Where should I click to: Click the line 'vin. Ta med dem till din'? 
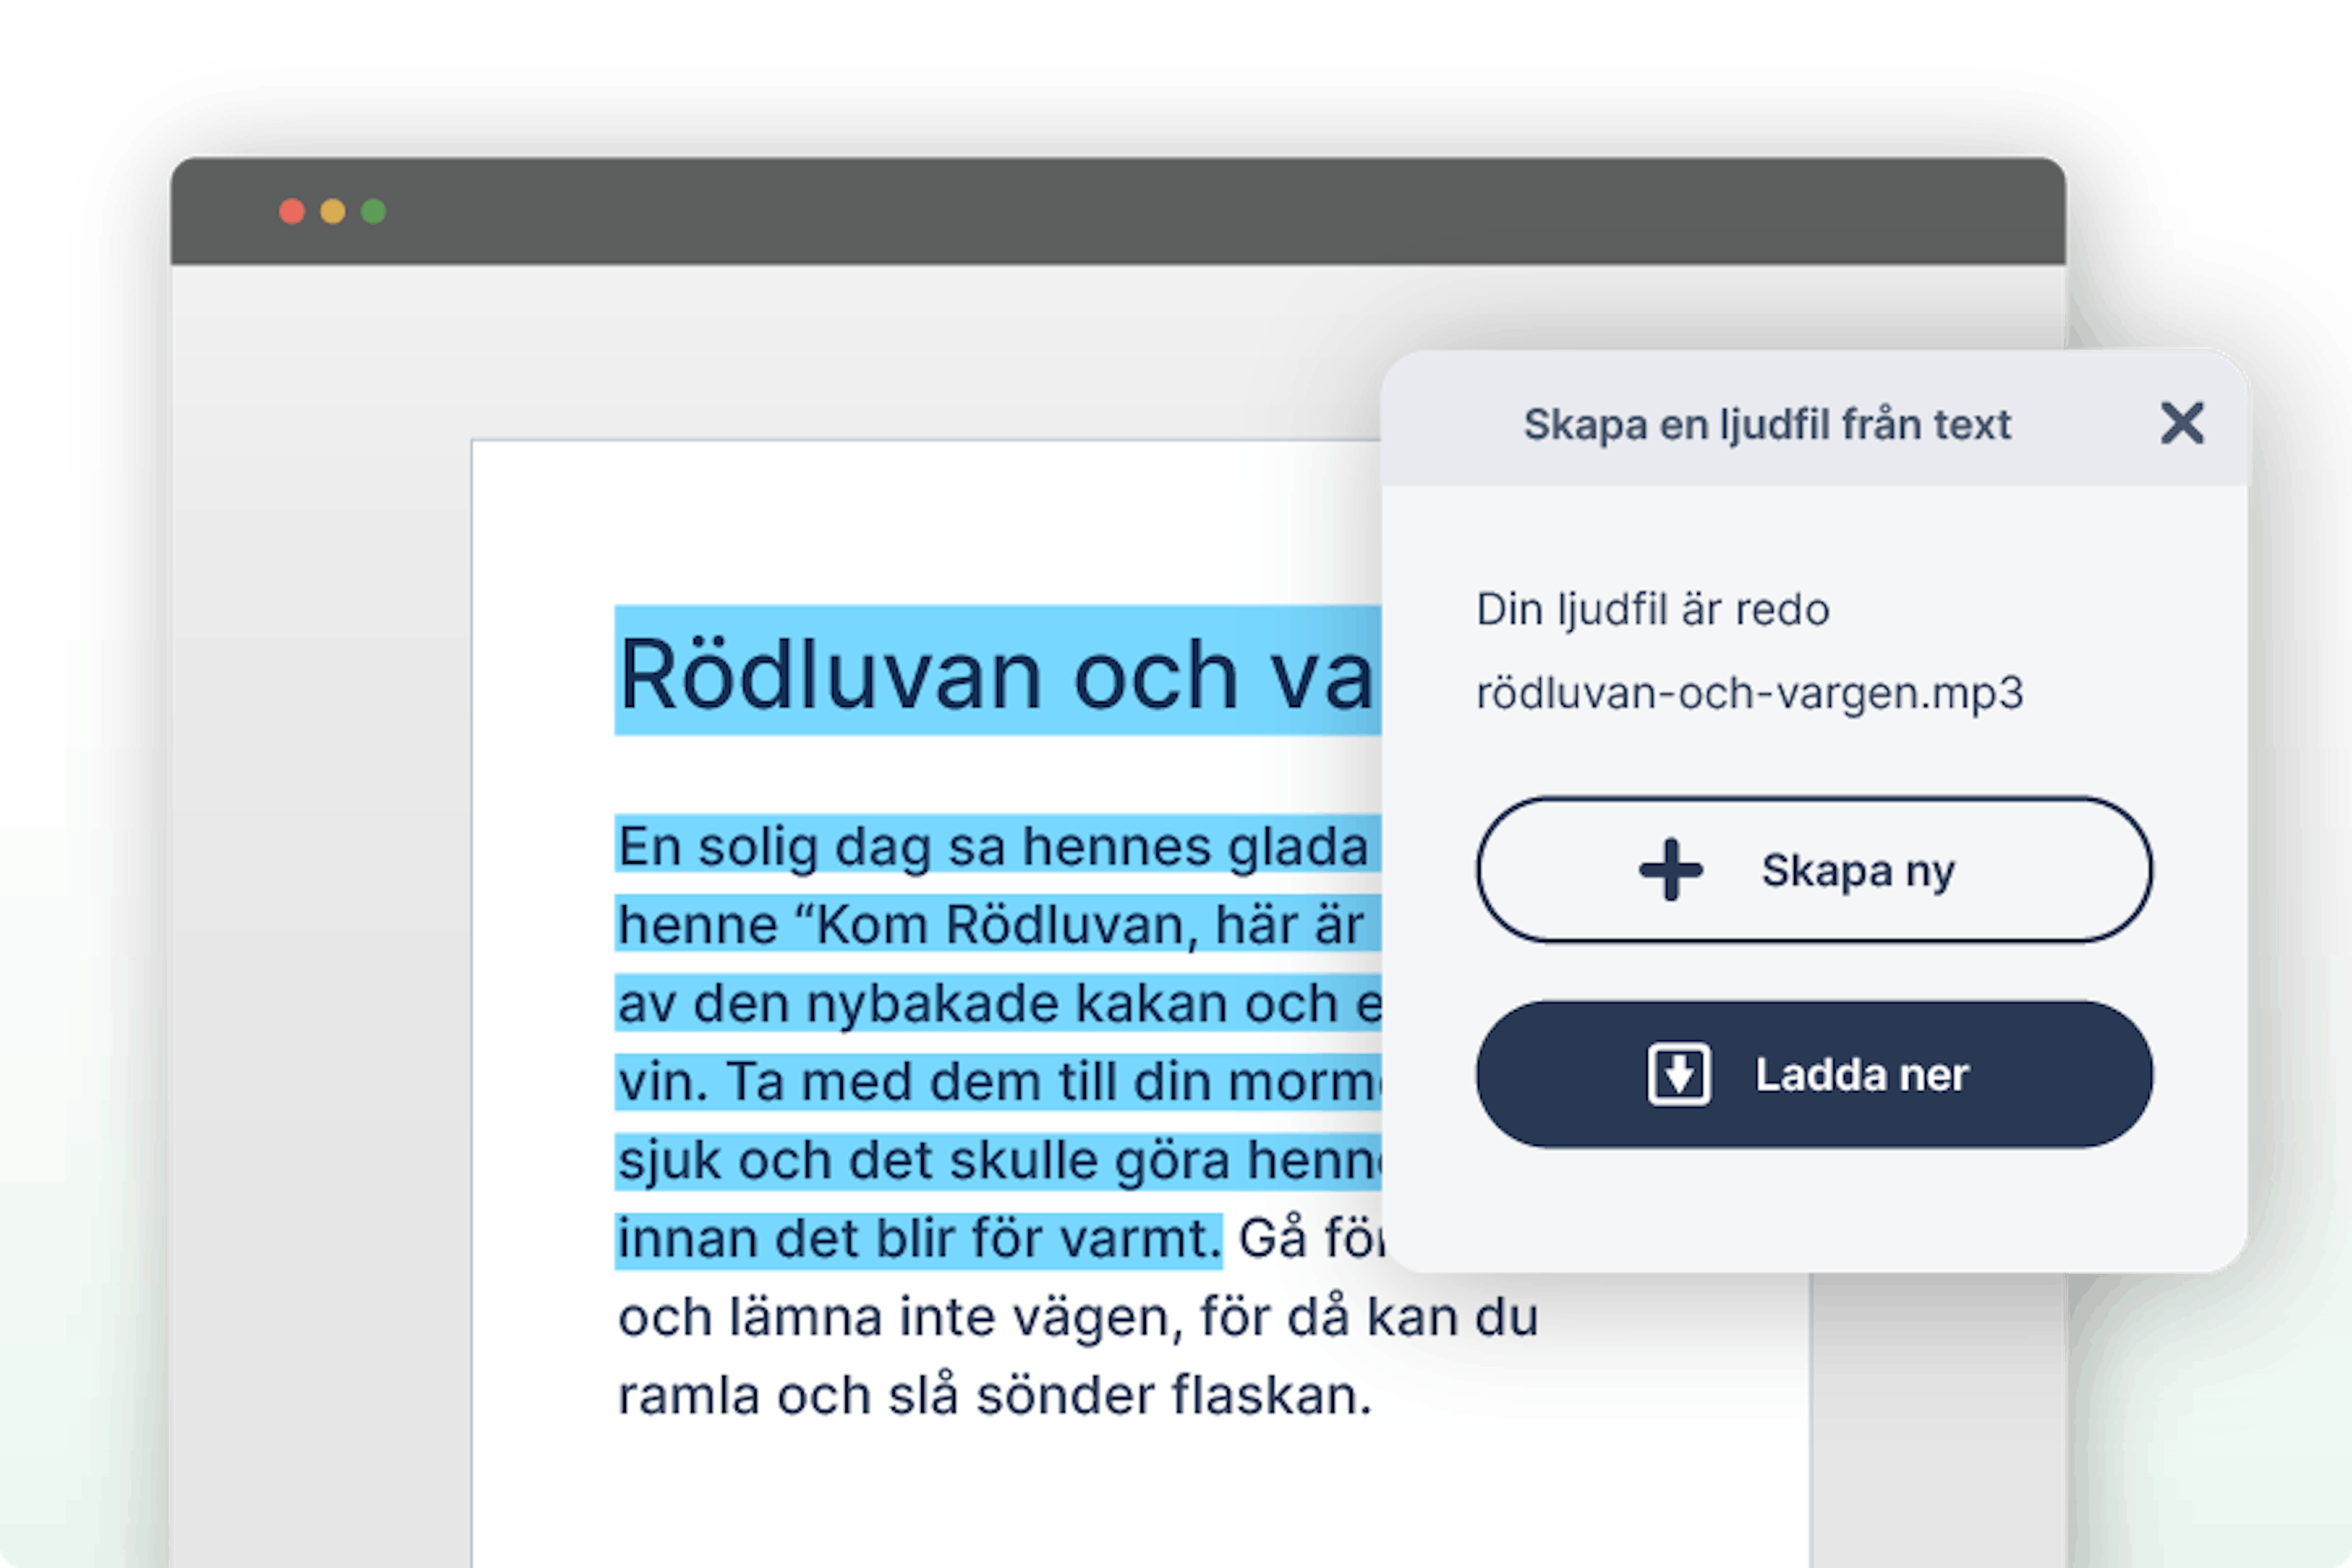coord(998,1082)
